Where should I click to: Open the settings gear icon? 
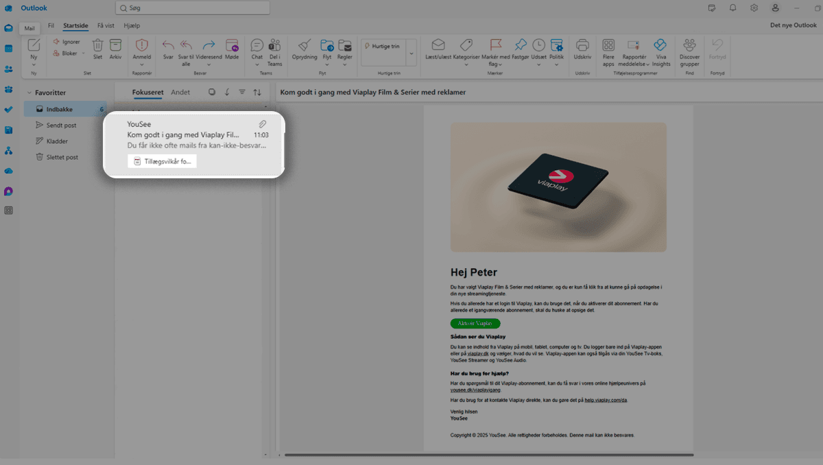(754, 8)
